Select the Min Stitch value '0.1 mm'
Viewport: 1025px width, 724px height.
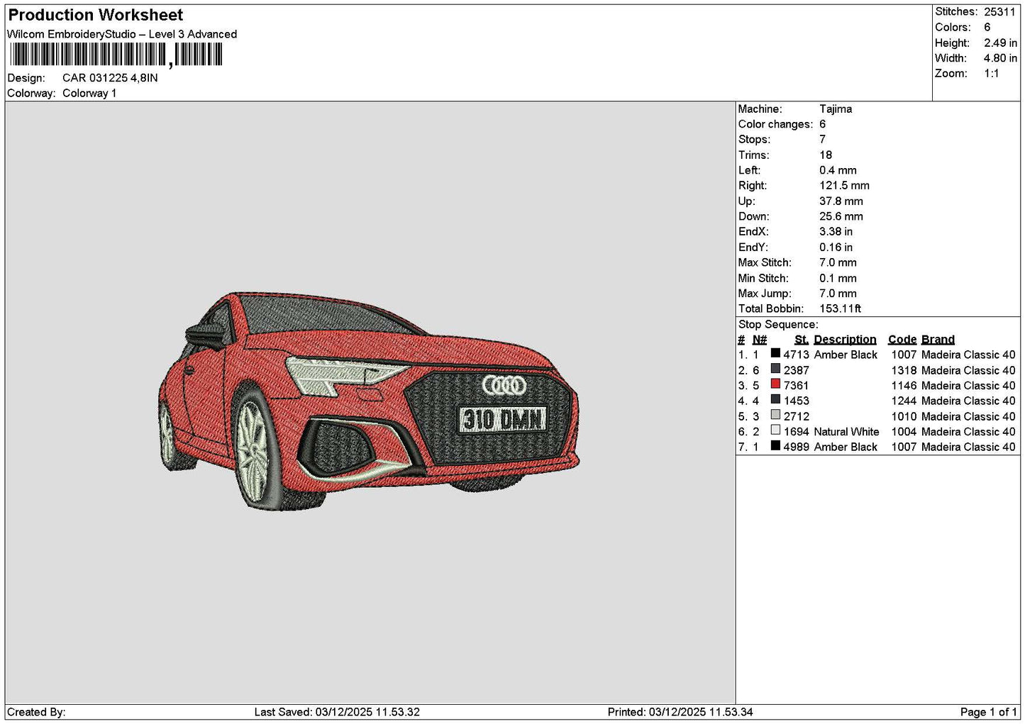(838, 279)
